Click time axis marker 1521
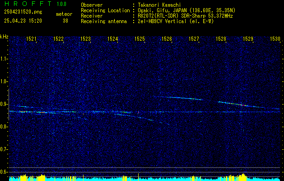The image size is (284, 181). click(x=31, y=38)
